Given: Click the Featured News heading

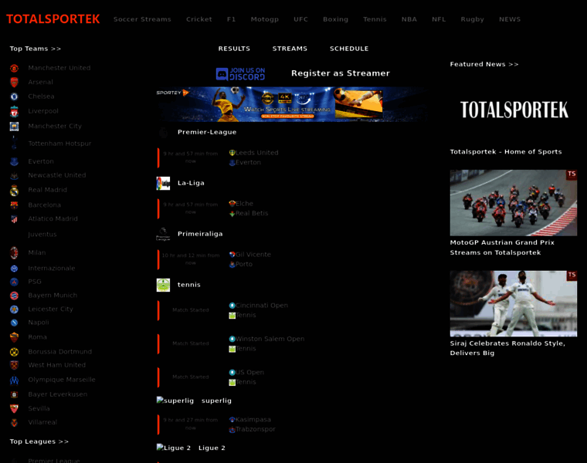Looking at the screenshot, I should (x=484, y=64).
